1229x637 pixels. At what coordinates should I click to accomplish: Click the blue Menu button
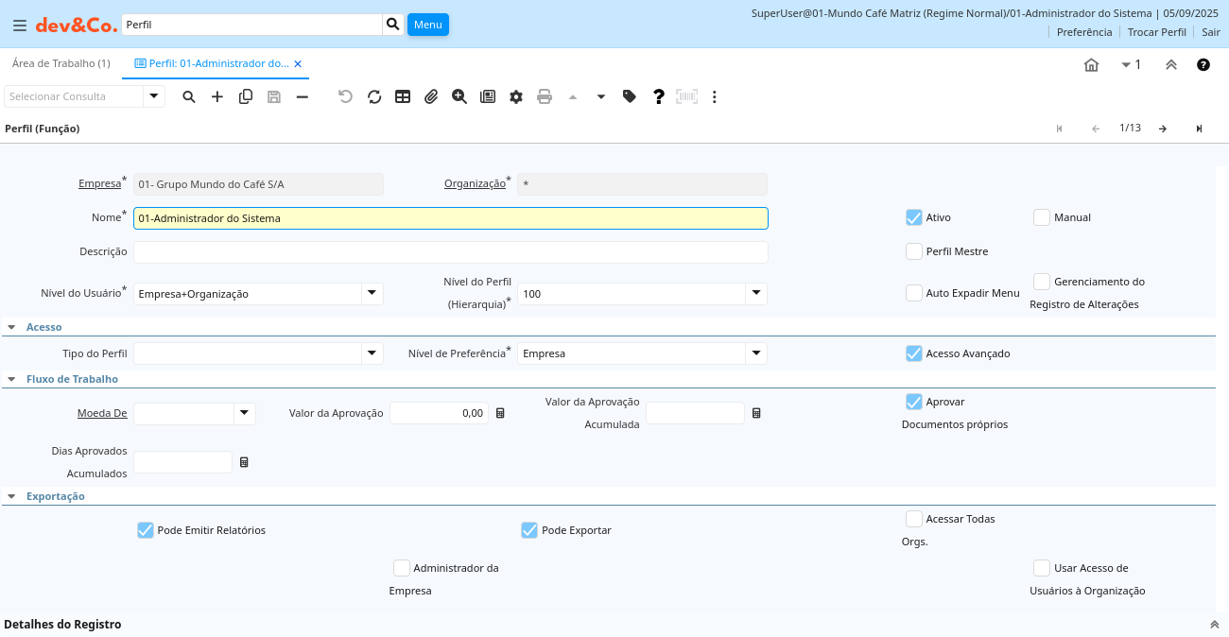click(427, 25)
